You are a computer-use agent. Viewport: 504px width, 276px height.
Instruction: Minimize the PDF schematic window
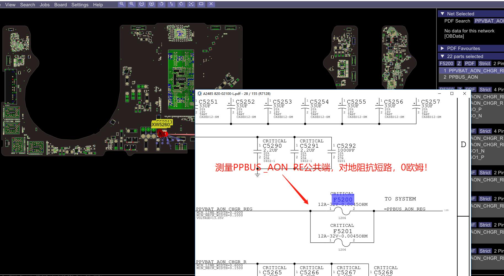click(x=439, y=93)
